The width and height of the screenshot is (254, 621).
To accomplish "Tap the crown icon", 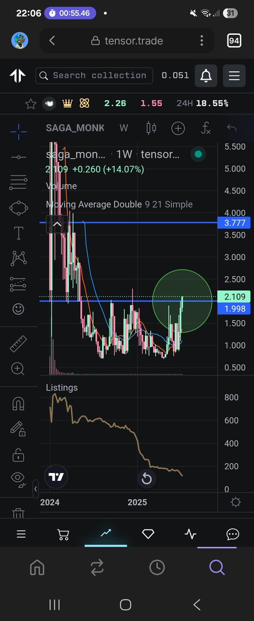I will tap(67, 103).
